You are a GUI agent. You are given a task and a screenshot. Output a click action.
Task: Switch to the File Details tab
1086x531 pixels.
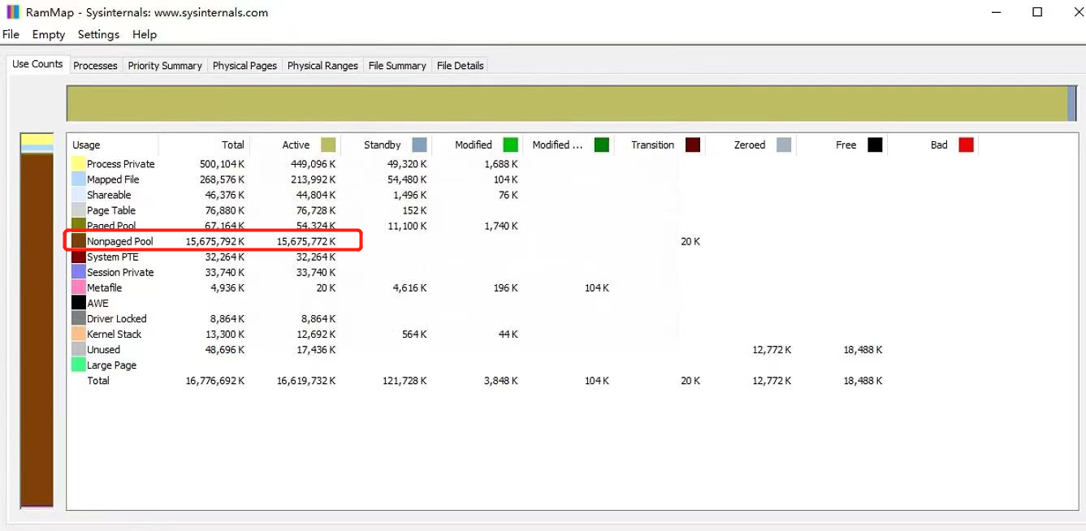tap(460, 65)
